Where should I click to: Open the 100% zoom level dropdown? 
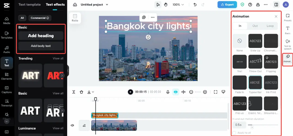(178, 5)
